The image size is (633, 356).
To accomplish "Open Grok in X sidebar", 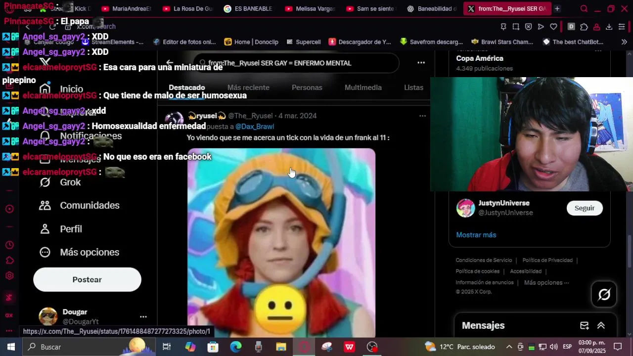I will point(60,182).
